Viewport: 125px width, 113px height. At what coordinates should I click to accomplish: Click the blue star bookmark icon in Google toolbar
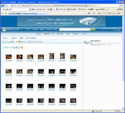[x=57, y=9]
